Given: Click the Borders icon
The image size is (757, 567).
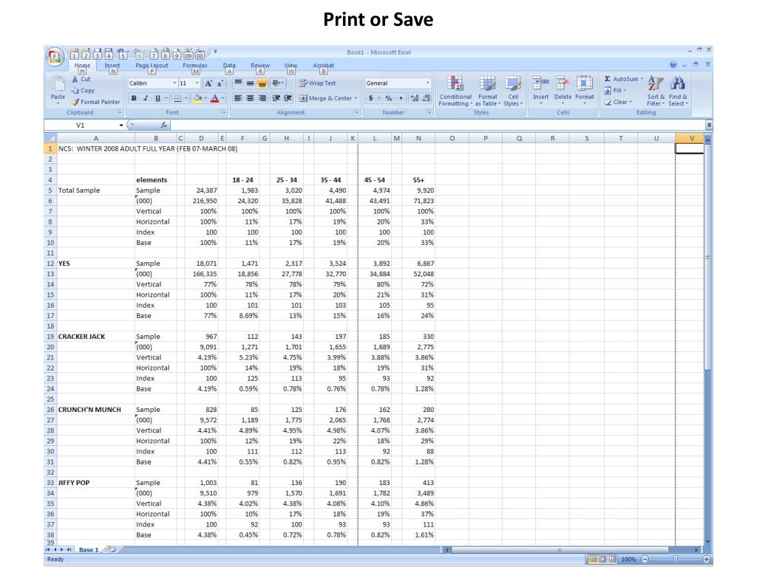Looking at the screenshot, I should pyautogui.click(x=177, y=98).
